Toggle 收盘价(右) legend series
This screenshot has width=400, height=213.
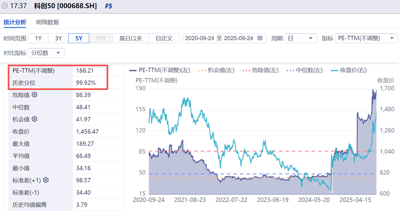coord(348,70)
